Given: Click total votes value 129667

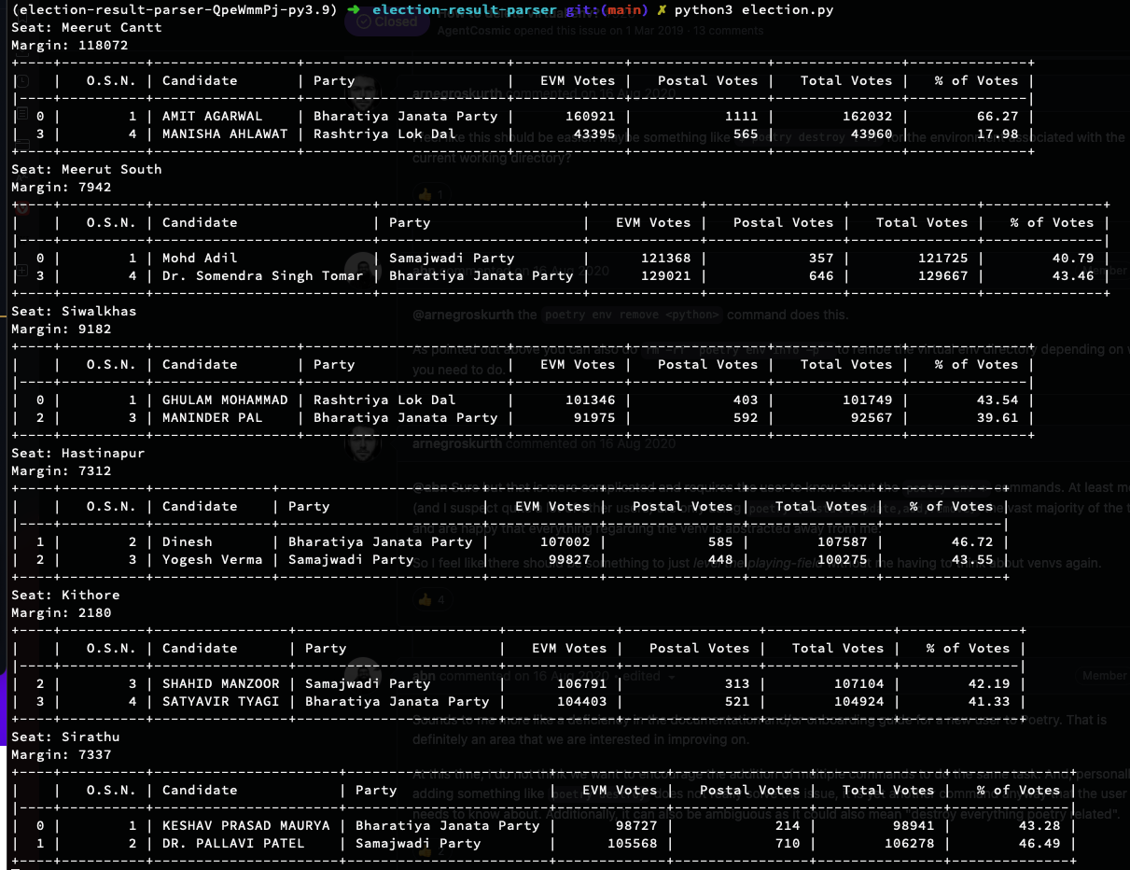Looking at the screenshot, I should coord(943,276).
